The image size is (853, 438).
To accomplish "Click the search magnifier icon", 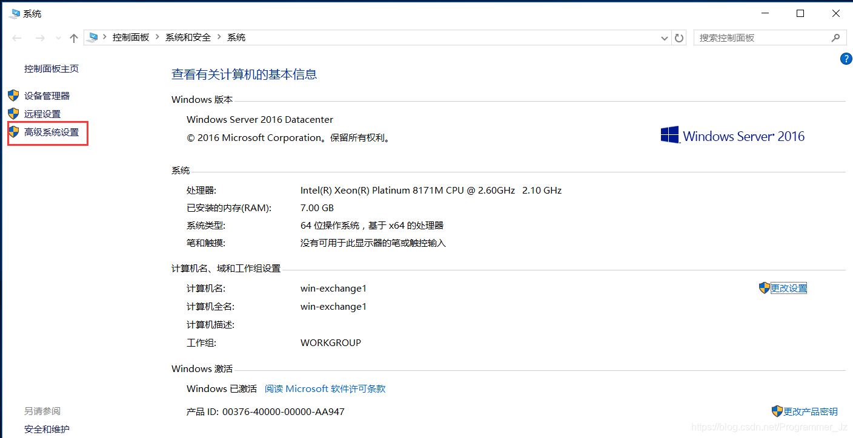I will [835, 38].
